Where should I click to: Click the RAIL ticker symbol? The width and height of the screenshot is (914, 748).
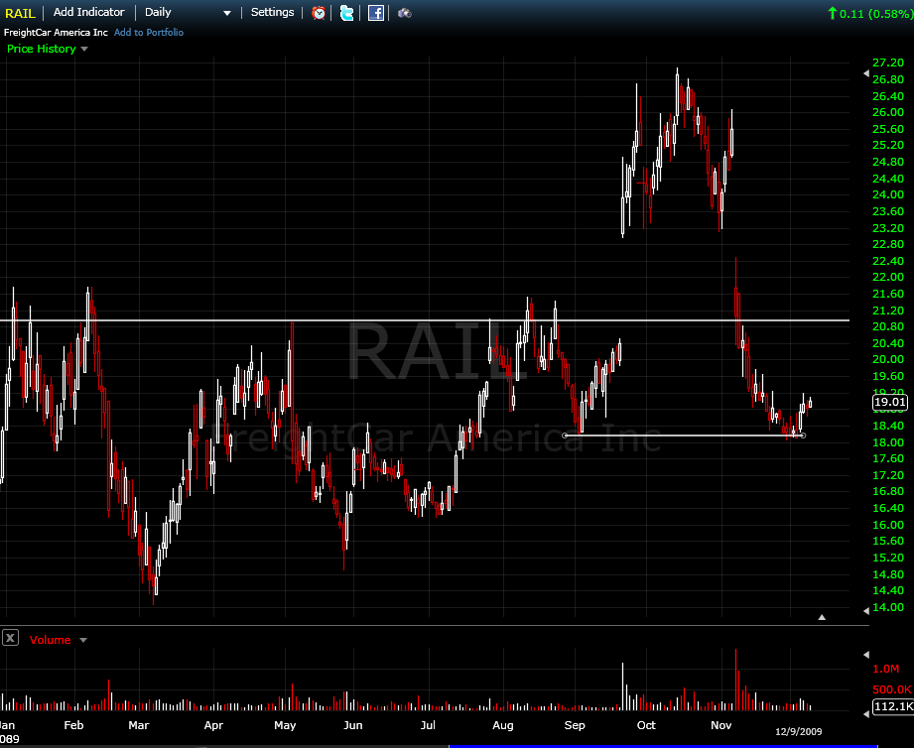click(x=20, y=13)
